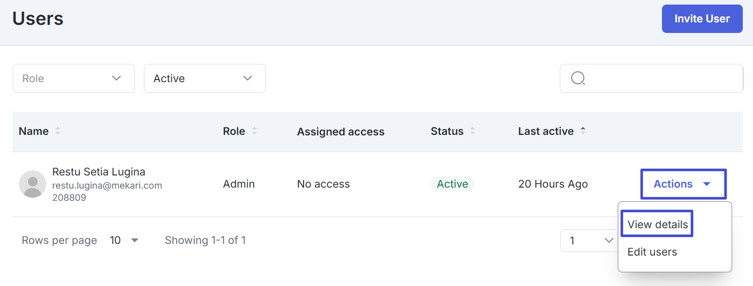
Task: Expand the Rows per page selector
Action: pos(125,240)
